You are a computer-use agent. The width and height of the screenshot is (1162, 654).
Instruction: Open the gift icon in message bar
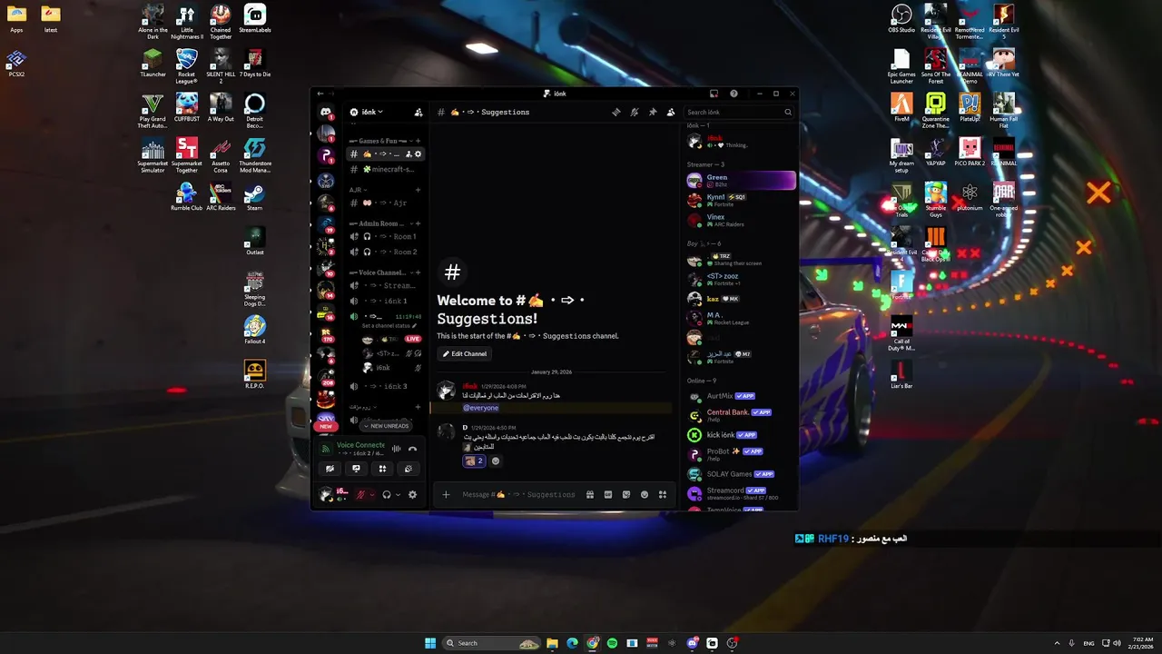click(x=590, y=494)
